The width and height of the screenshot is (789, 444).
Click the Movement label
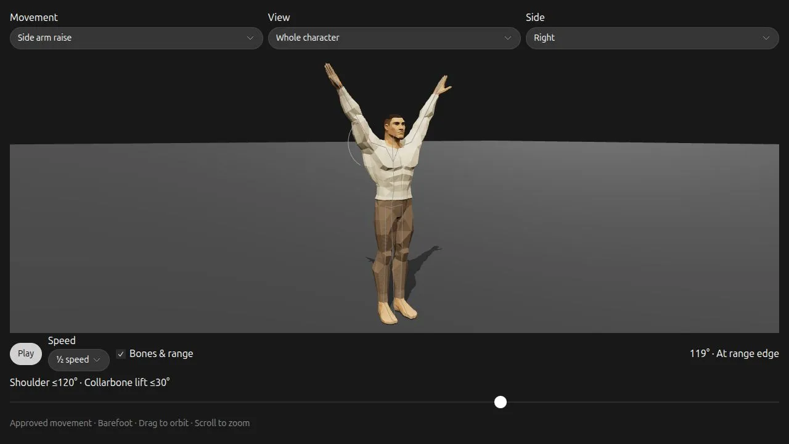[34, 17]
